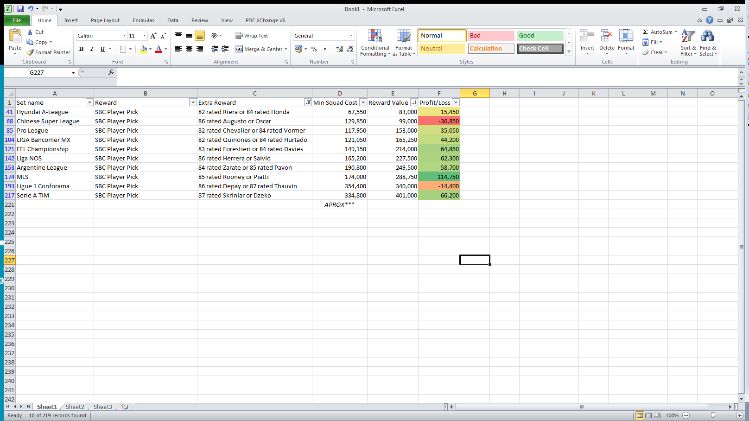This screenshot has height=421, width=749.
Task: Open Sort & Filter tool
Action: point(688,43)
